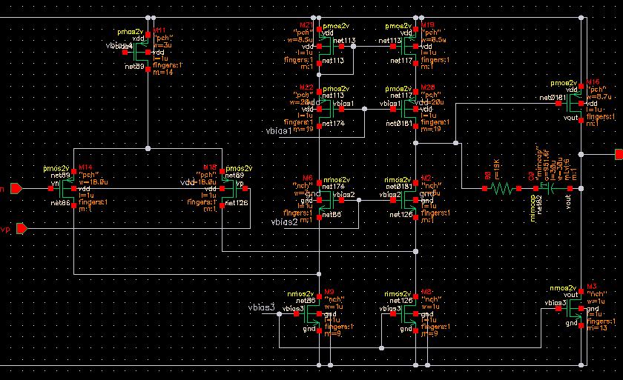Click the vbias3 gate label of M3
The width and height of the screenshot is (623, 380).
click(556, 303)
